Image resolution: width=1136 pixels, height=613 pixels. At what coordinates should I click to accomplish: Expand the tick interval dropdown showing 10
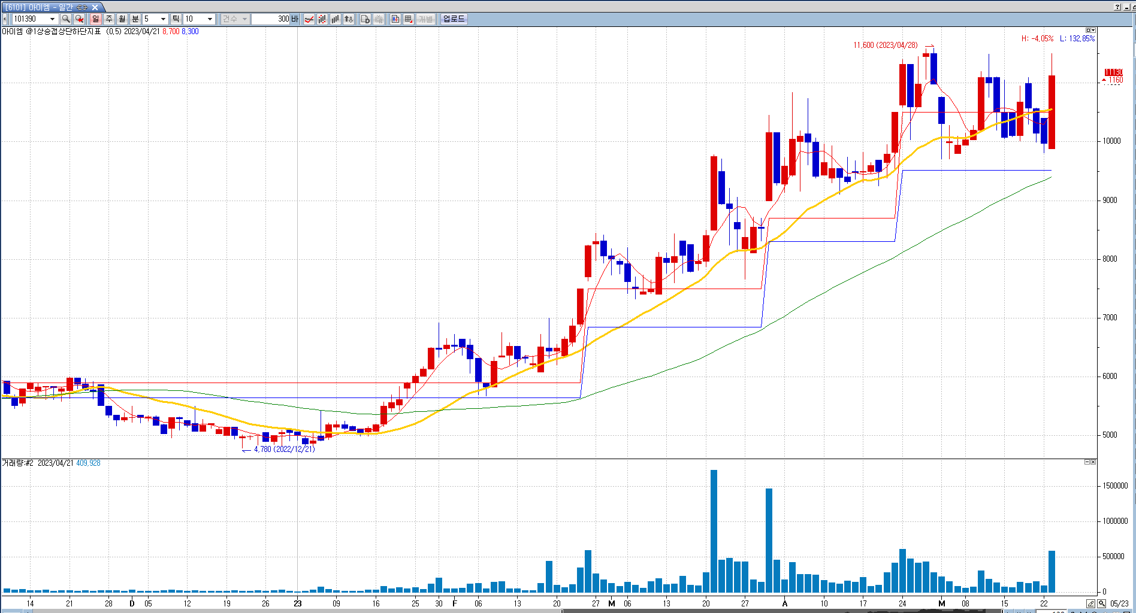(x=210, y=19)
